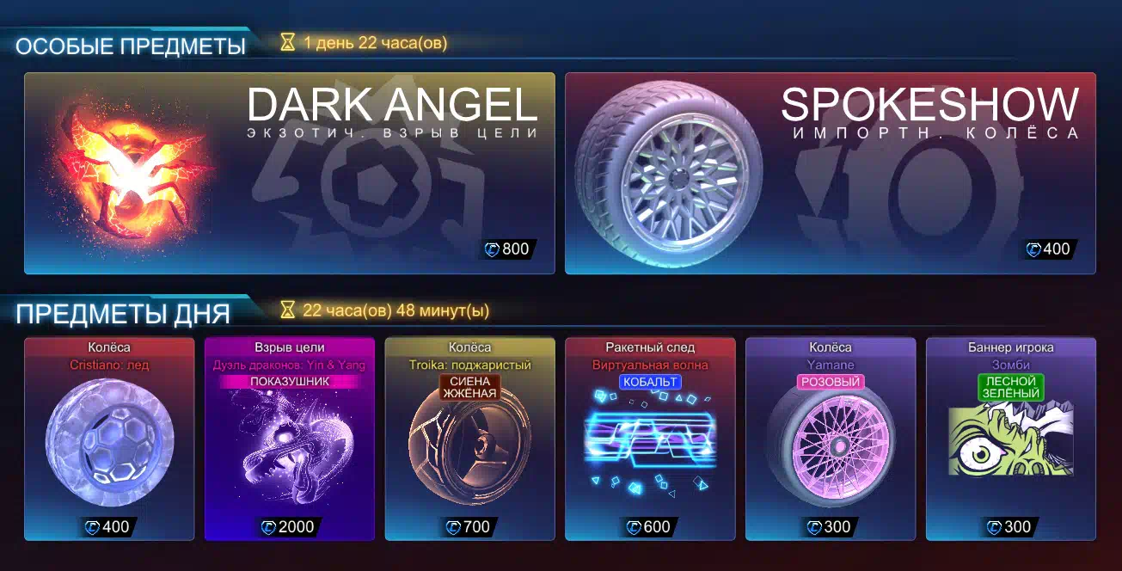Click the Кобальт color label
Image resolution: width=1122 pixels, height=571 pixels.
[650, 381]
